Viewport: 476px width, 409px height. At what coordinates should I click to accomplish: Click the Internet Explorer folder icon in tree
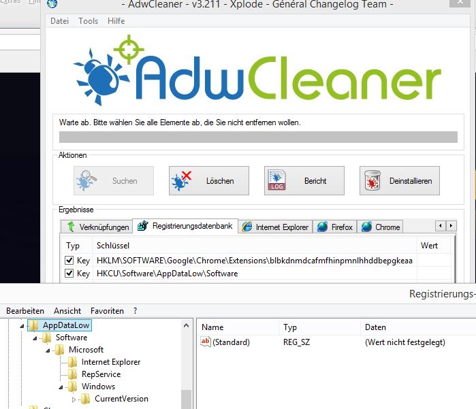73,362
